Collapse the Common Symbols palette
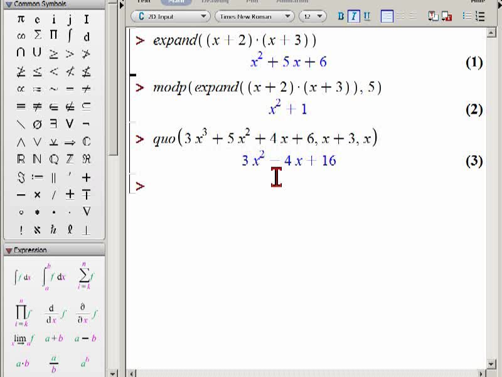 tap(9, 4)
